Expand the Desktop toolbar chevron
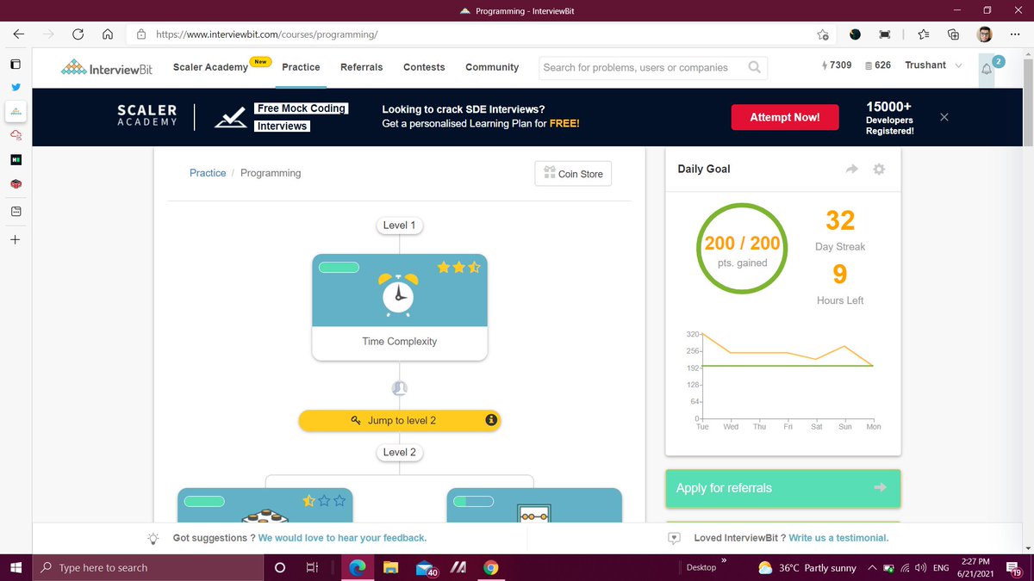This screenshot has width=1034, height=581. tap(724, 561)
